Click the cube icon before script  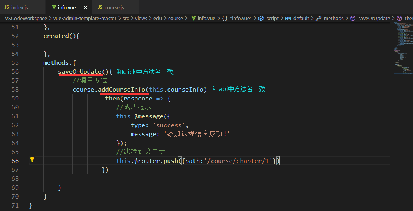[261, 18]
